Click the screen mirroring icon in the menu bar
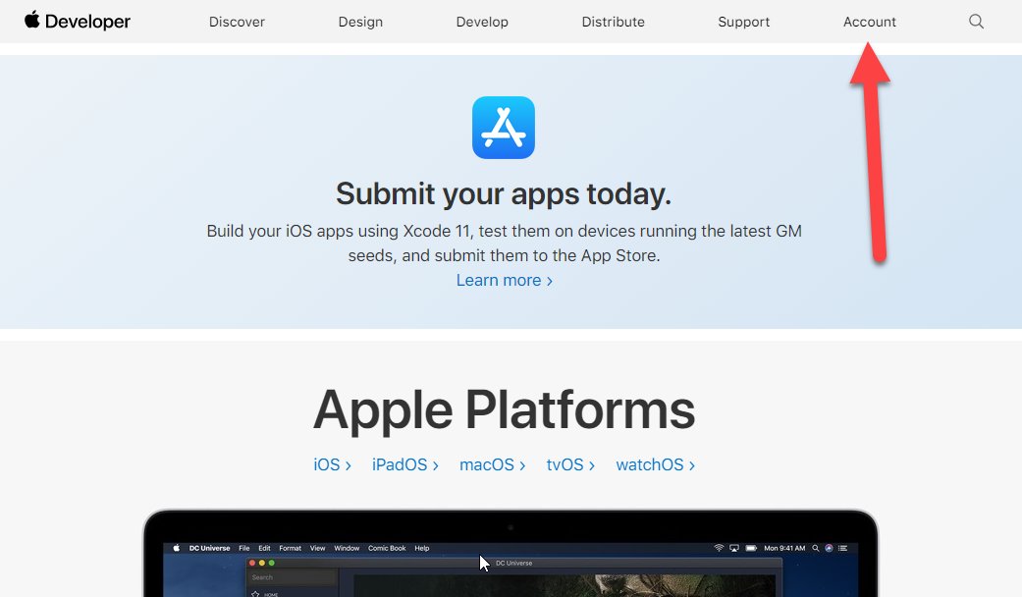Viewport: 1022px width, 597px height. [x=734, y=548]
